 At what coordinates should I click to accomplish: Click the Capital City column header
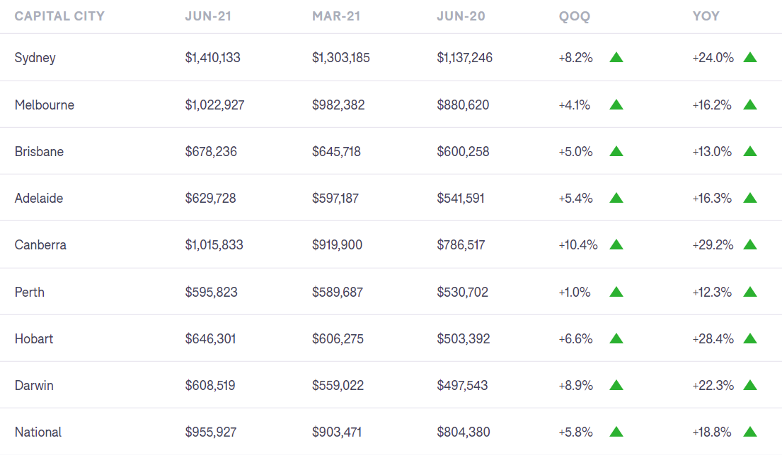pos(59,16)
